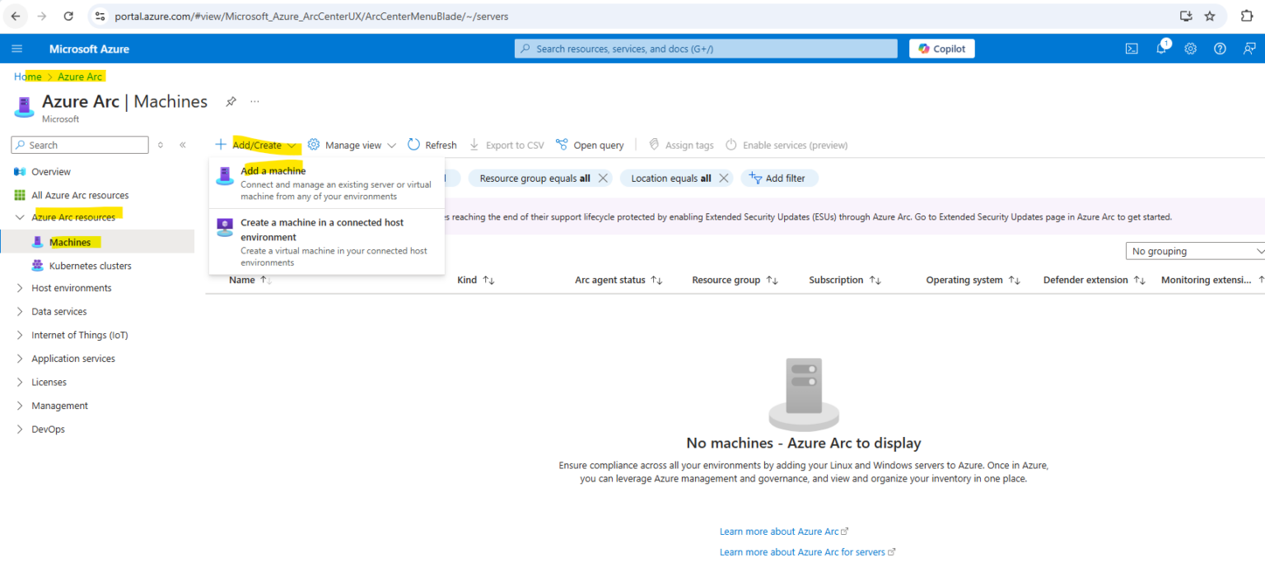This screenshot has width=1265, height=576.
Task: Click the sidebar Search box
Action: (x=80, y=144)
